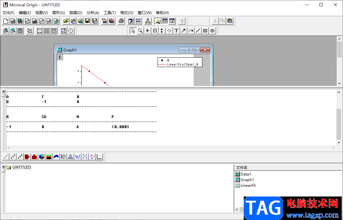Image resolution: width=343 pixels, height=220 pixels.
Task: Toggle the Results Log window button
Action: [x=165, y=21]
